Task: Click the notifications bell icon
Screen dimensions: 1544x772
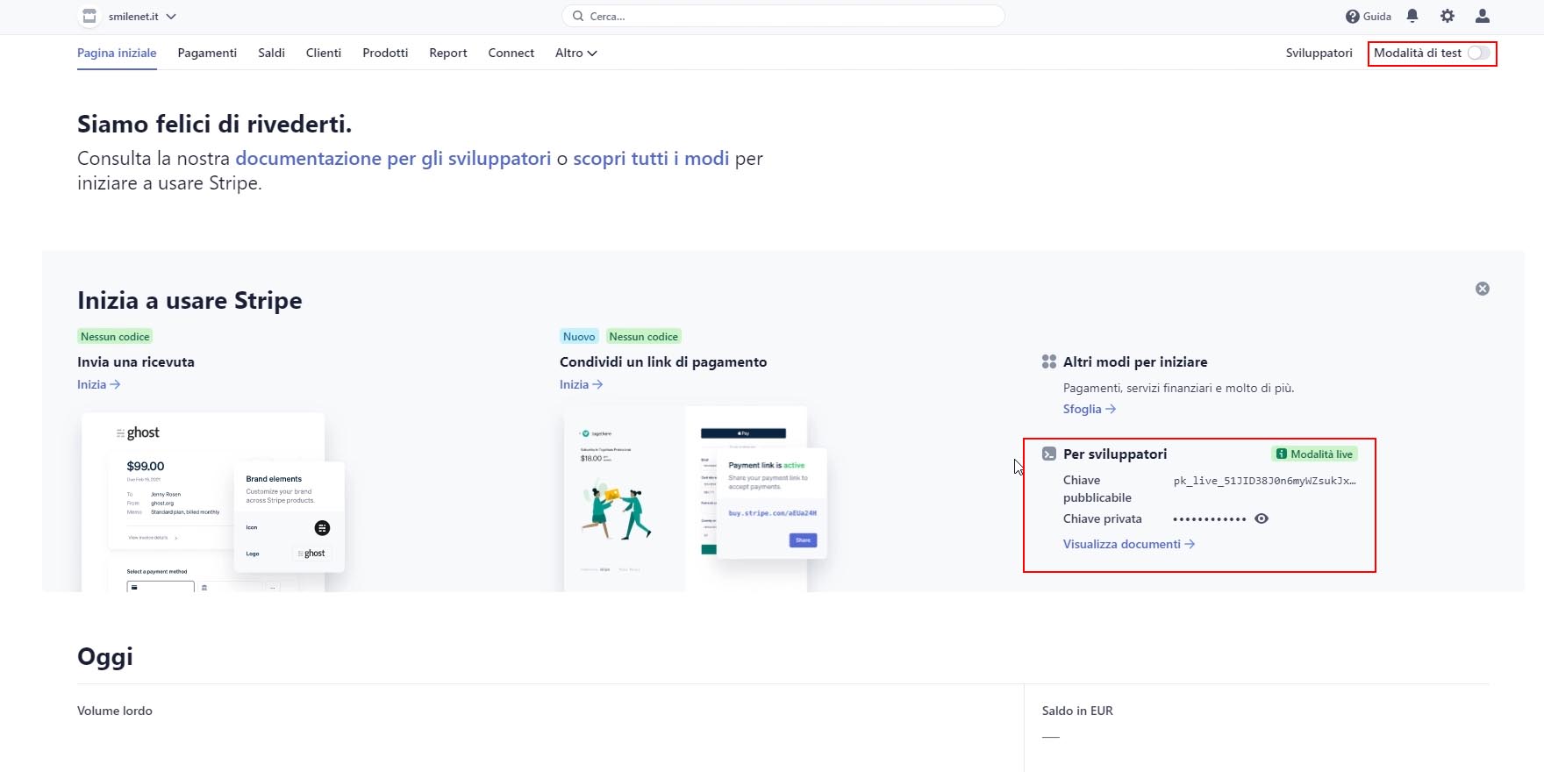Action: 1412,16
